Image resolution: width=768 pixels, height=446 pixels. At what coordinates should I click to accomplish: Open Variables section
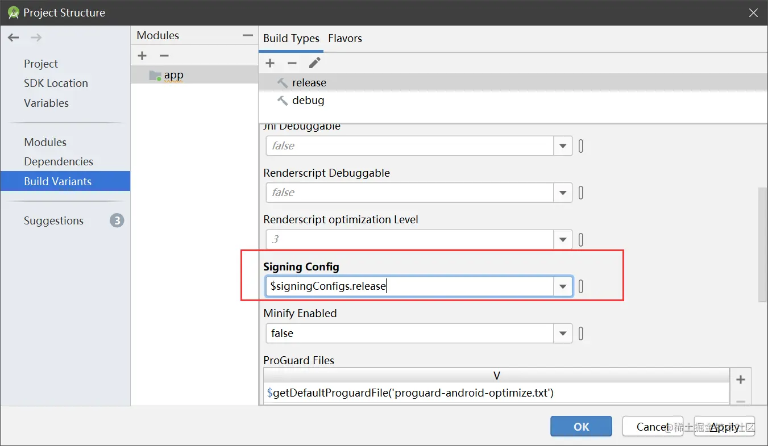46,103
